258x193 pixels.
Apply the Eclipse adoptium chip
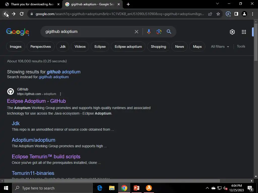(x=128, y=46)
